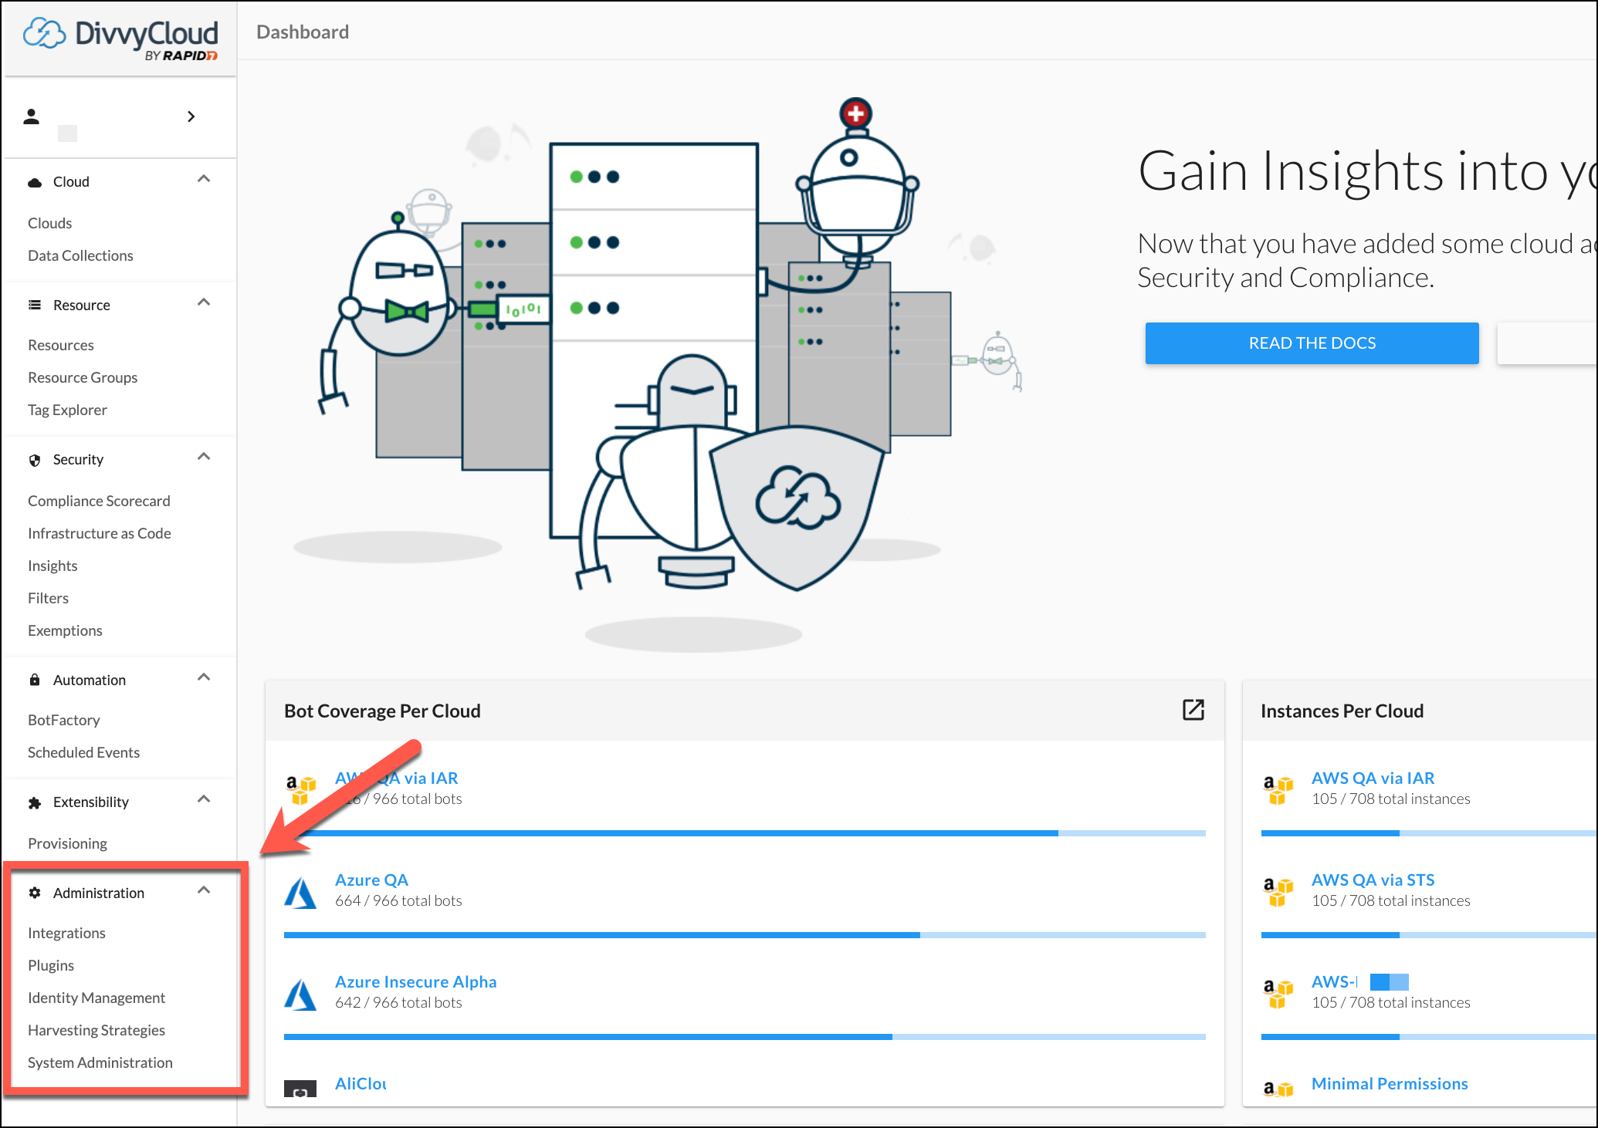Collapse the Cloud menu section
Screen dimensions: 1598x1128
pos(204,180)
